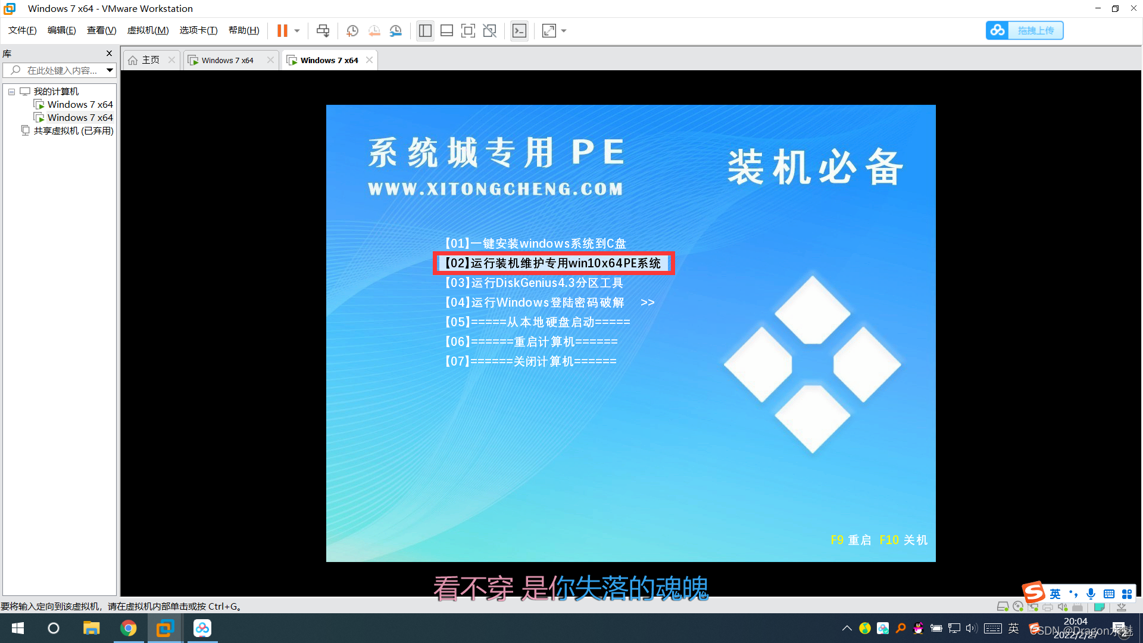Open library search filter dropdown
This screenshot has width=1143, height=643.
pos(110,70)
